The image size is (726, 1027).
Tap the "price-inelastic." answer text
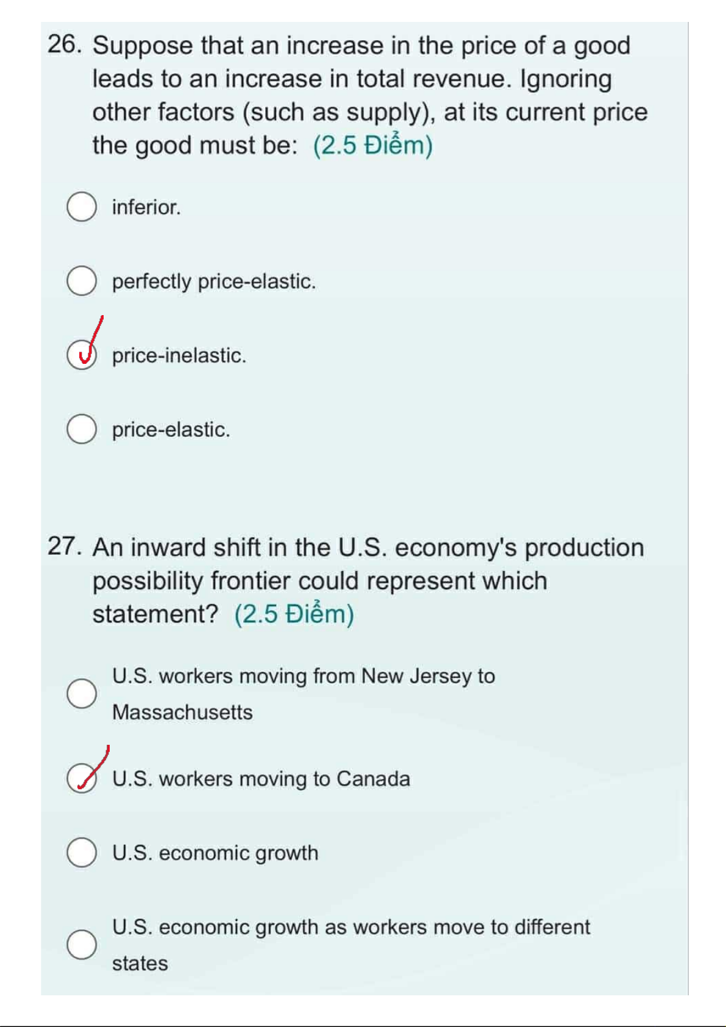[x=179, y=355]
